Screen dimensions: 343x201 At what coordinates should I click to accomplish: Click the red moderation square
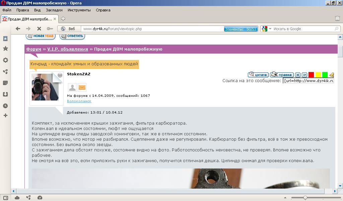pos(311,75)
